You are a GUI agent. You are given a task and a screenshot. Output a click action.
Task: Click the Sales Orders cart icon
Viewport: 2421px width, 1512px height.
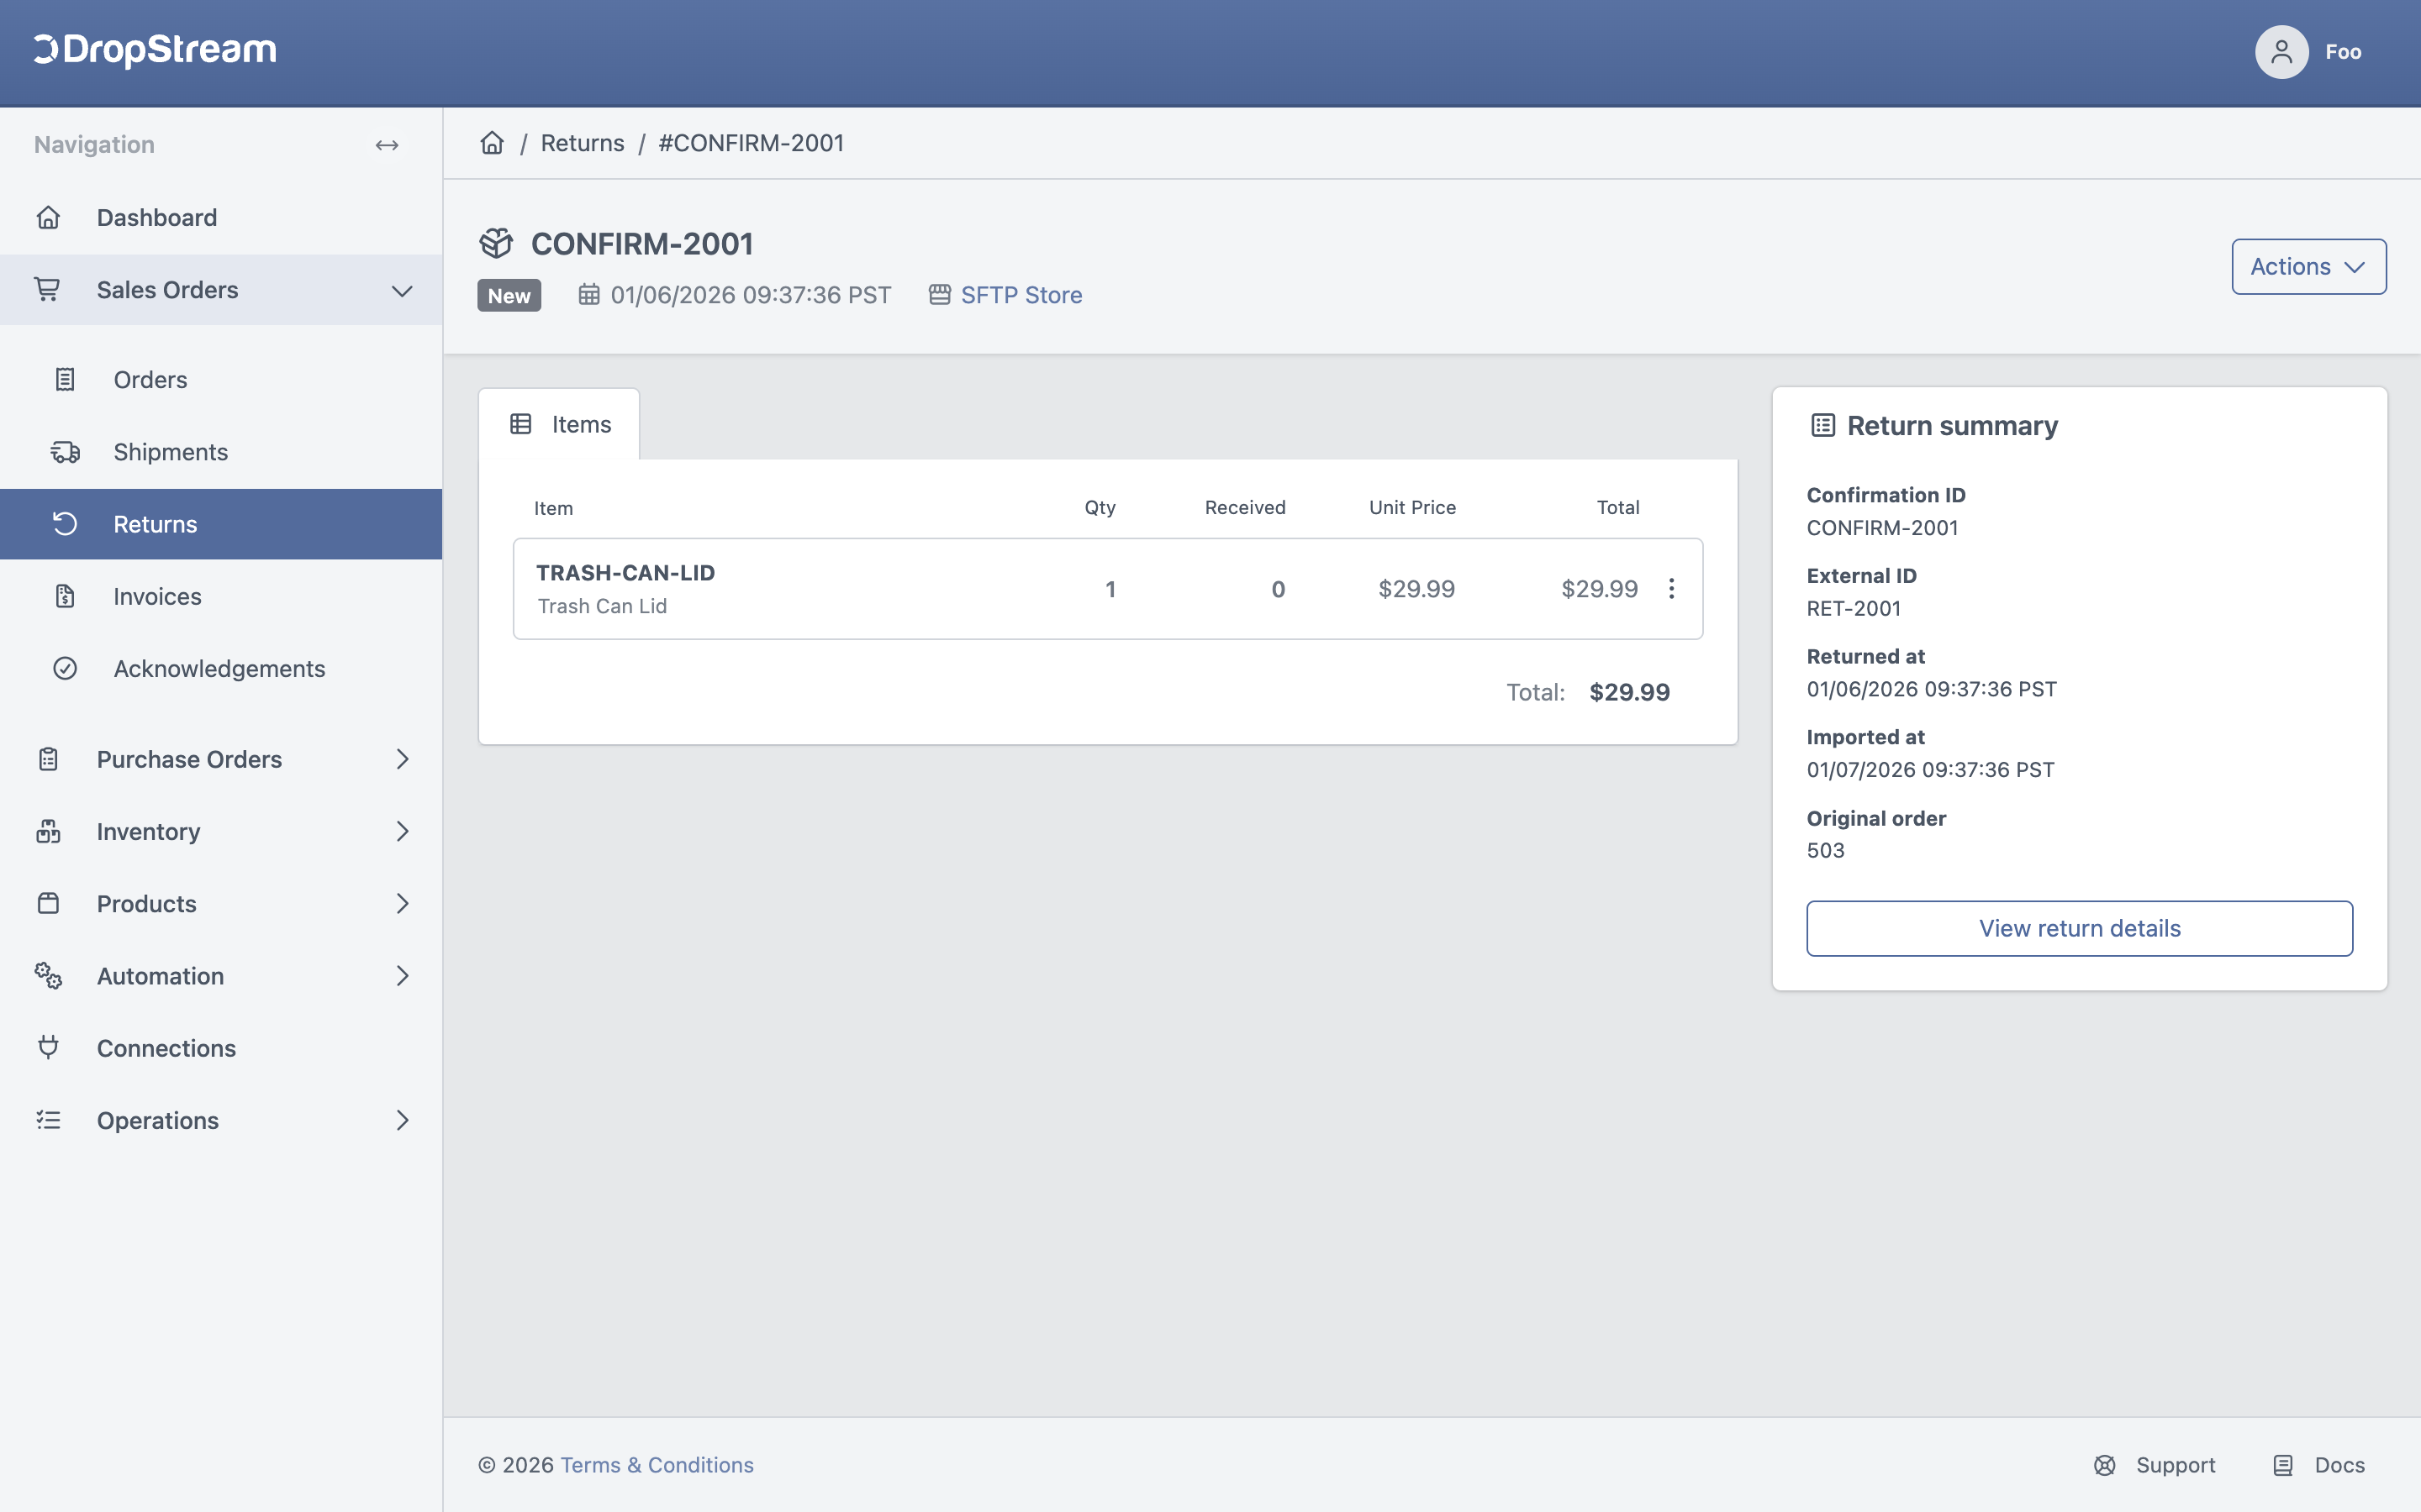[48, 289]
